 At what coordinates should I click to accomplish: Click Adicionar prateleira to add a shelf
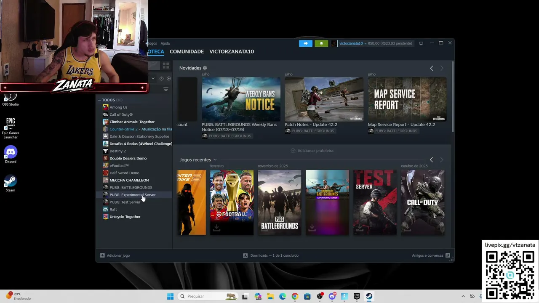pyautogui.click(x=312, y=151)
